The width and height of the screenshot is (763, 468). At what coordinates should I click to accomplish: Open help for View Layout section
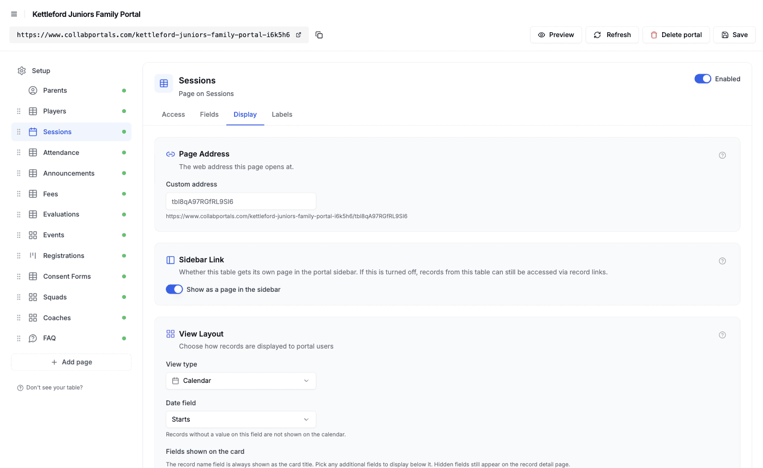722,335
